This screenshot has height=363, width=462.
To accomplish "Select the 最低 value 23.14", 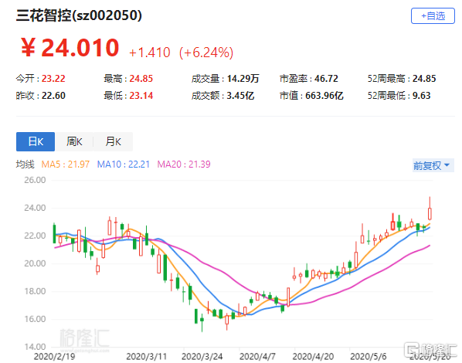I will point(141,96).
